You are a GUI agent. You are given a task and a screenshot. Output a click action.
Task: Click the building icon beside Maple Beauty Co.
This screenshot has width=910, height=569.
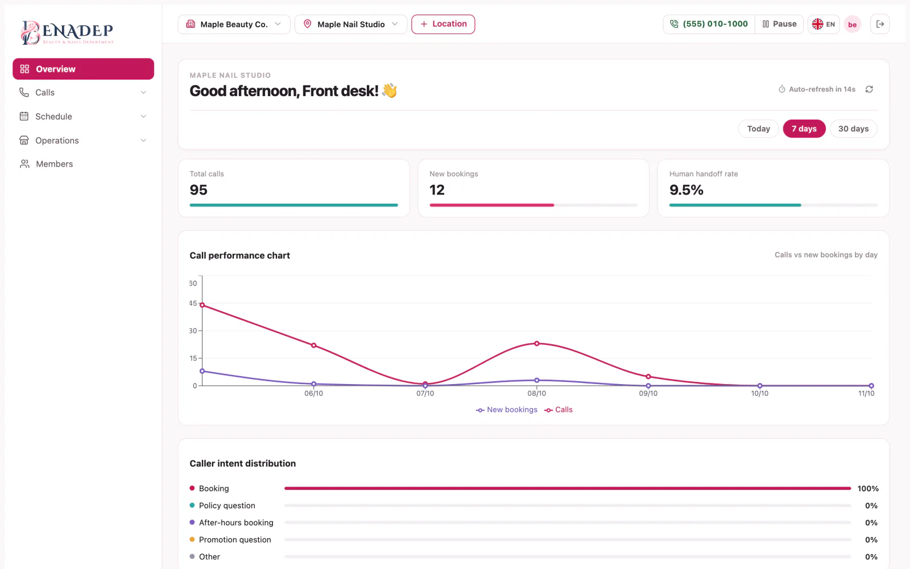pos(191,24)
